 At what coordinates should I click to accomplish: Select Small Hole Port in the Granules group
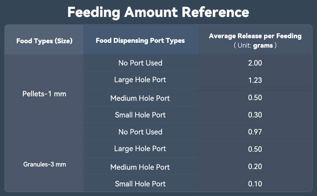[140, 184]
